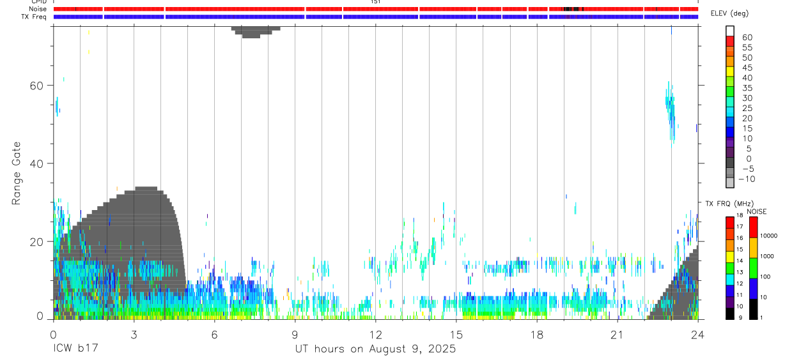Select the Range Gate y-axis label
The width and height of the screenshot is (785, 362).
tap(17, 173)
